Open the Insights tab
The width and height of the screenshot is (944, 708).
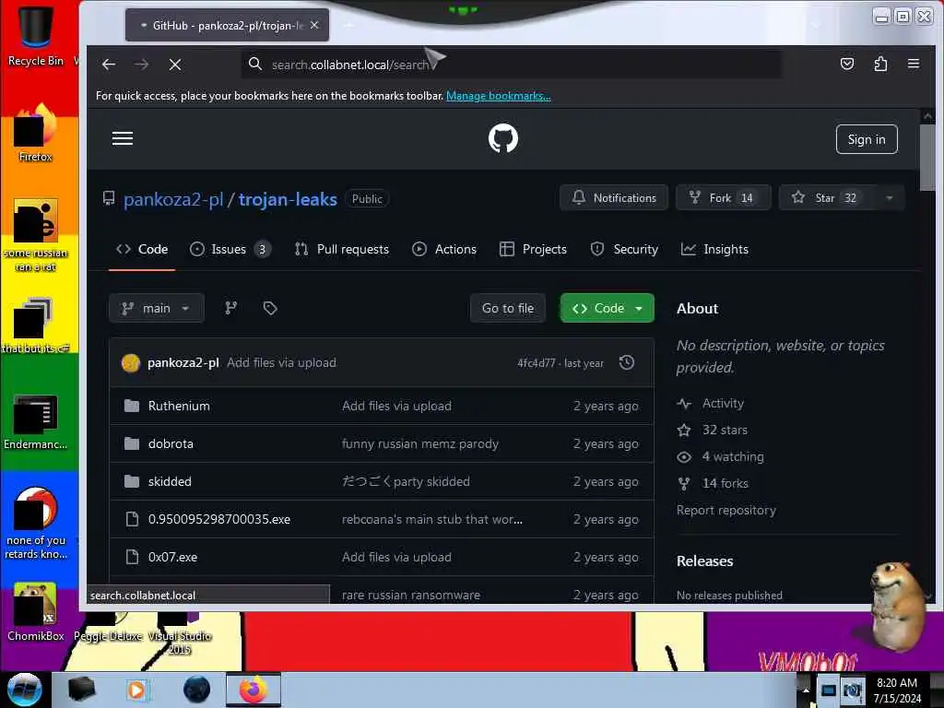(714, 249)
